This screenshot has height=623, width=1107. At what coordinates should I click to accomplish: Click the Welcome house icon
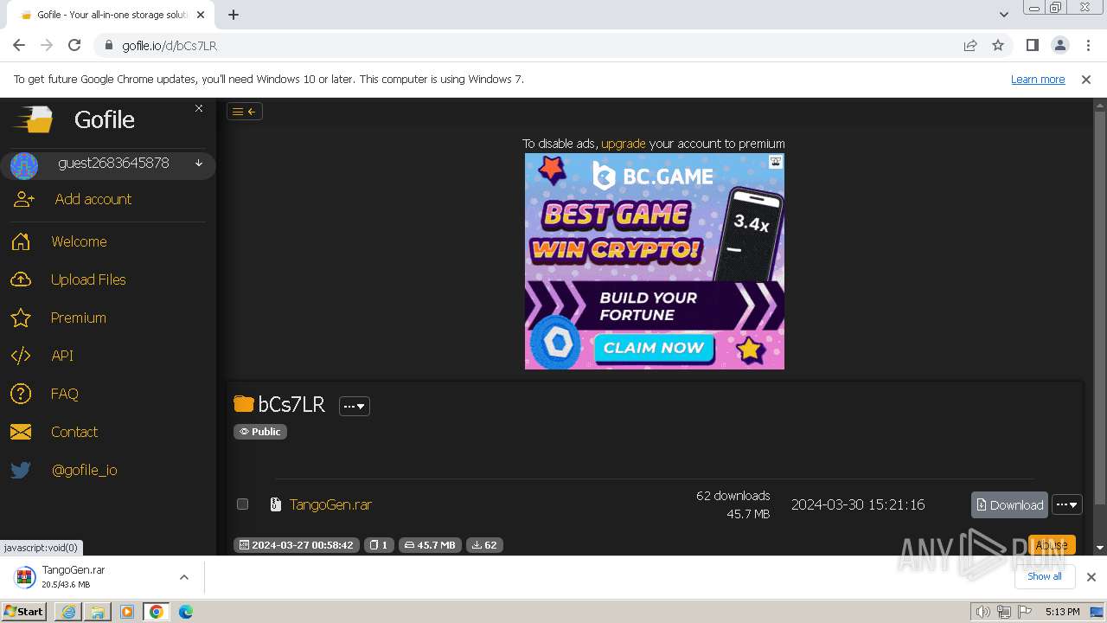(21, 241)
